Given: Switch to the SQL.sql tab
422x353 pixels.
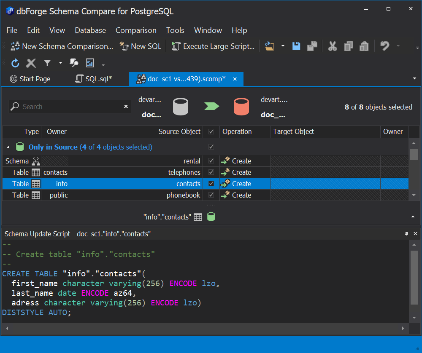Looking at the screenshot, I should coord(94,79).
